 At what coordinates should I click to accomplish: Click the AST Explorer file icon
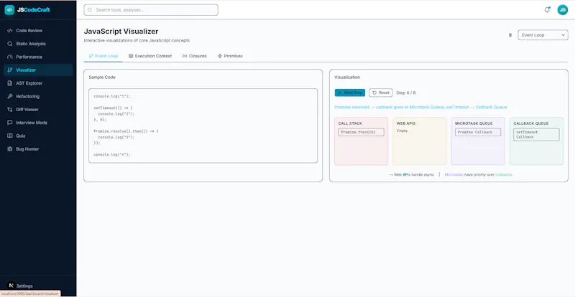tap(10, 83)
